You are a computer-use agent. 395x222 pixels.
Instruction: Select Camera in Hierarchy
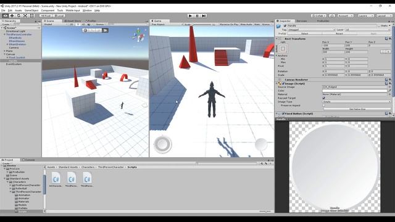(14, 47)
